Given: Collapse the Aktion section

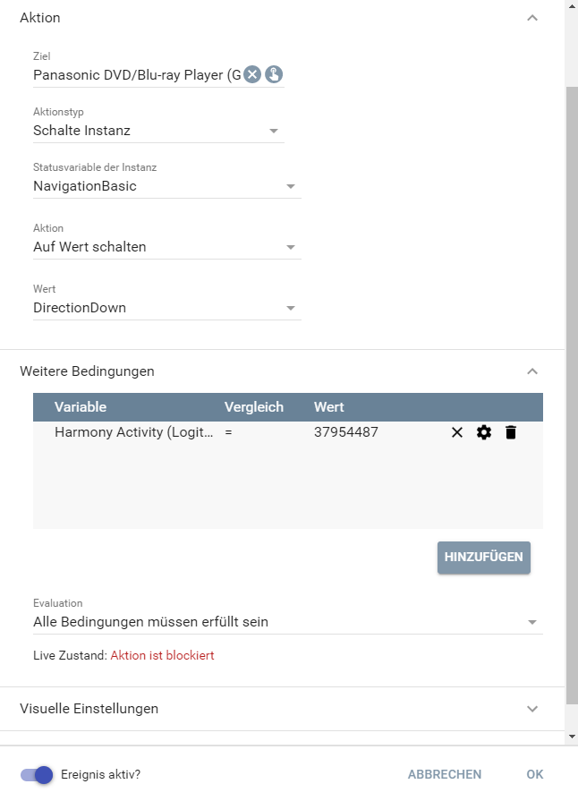Looking at the screenshot, I should (532, 18).
